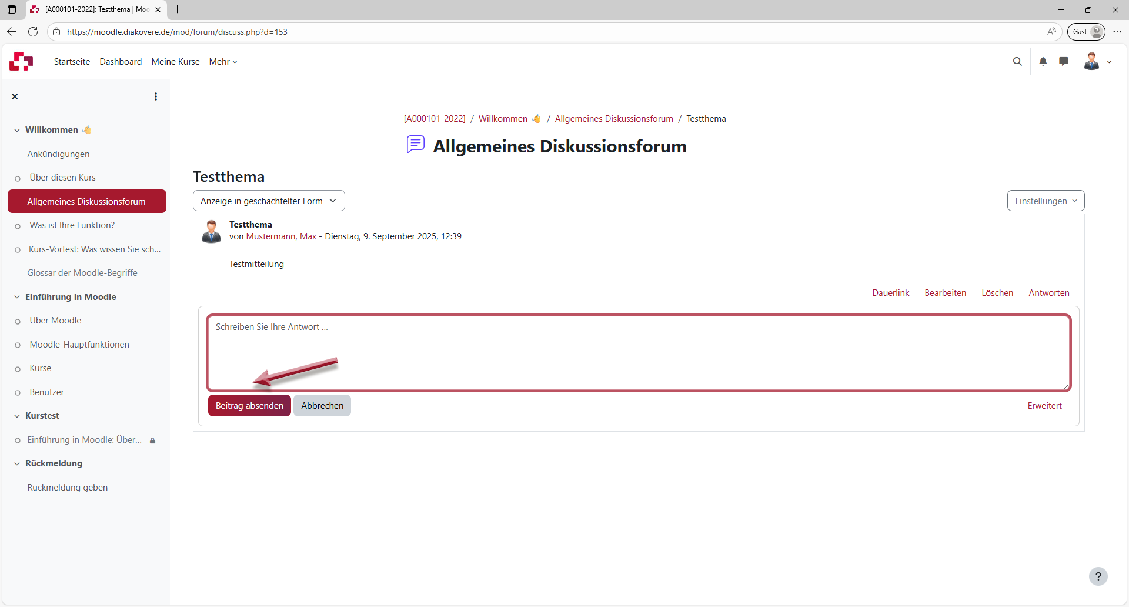Open the help question mark bubble
1129x607 pixels.
click(x=1098, y=576)
